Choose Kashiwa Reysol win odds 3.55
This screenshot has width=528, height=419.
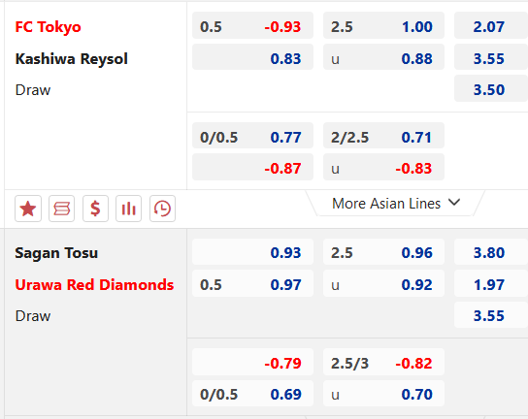pos(490,58)
